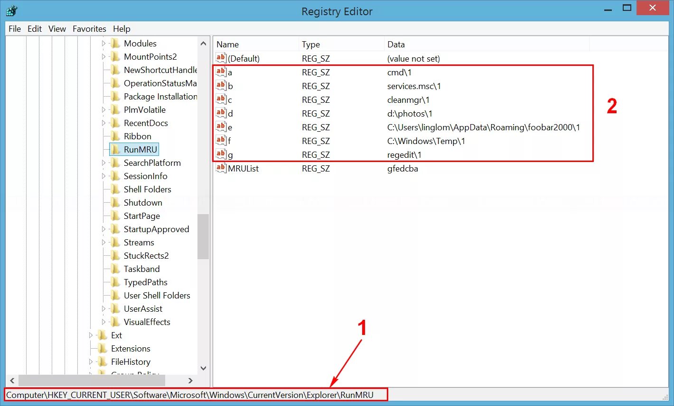
Task: Click the RecentDocs folder icon
Action: coord(115,123)
